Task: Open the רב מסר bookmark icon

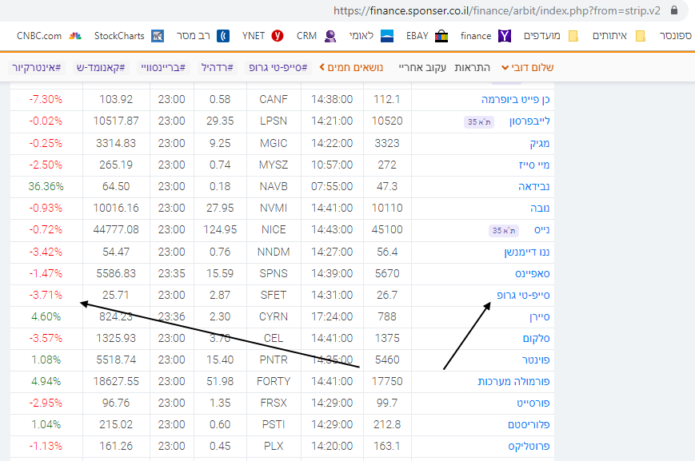Action: [x=223, y=36]
